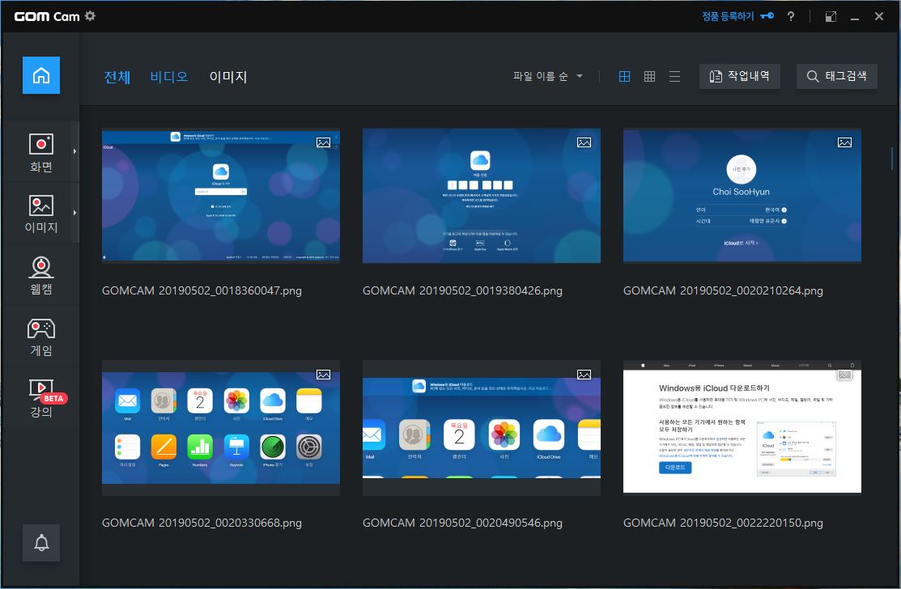Switch to small thumbnail grid view
This screenshot has height=589, width=901.
[x=649, y=76]
